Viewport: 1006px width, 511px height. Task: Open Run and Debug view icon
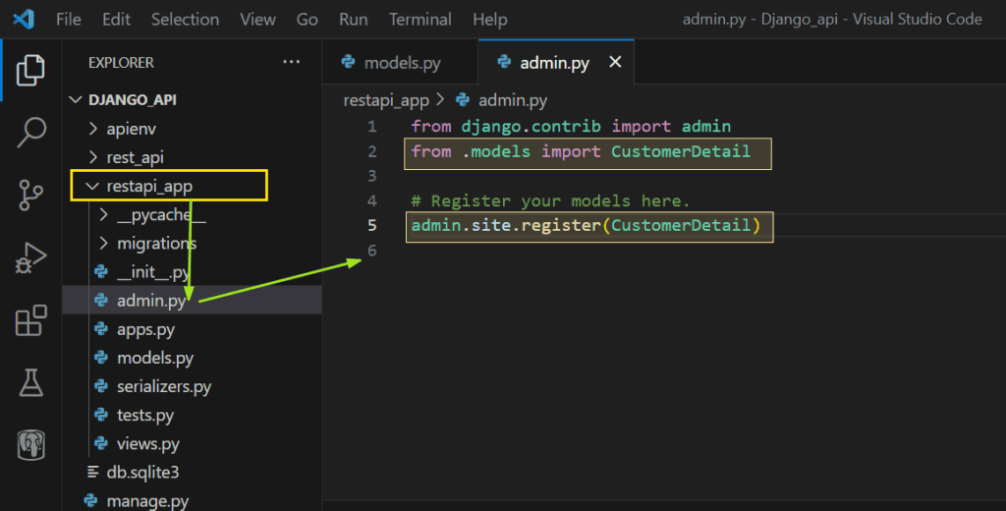pos(30,257)
